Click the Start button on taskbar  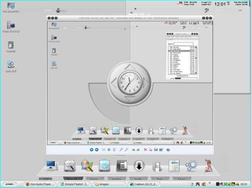[x=10, y=184]
